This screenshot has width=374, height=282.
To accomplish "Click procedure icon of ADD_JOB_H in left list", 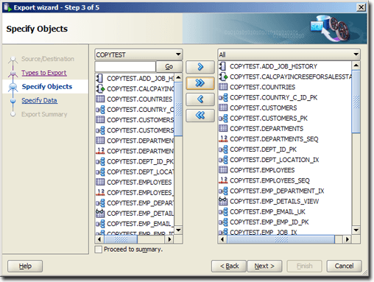I will coord(100,78).
